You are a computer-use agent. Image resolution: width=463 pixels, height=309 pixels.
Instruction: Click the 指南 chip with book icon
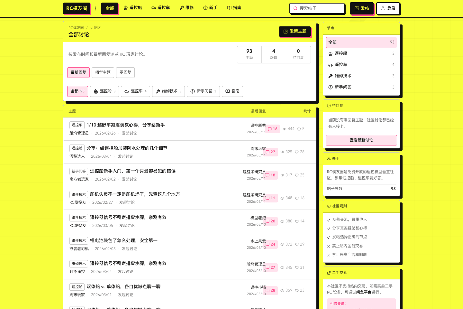[232, 91]
